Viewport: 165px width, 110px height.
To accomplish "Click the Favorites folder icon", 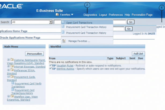I will click(57, 14).
